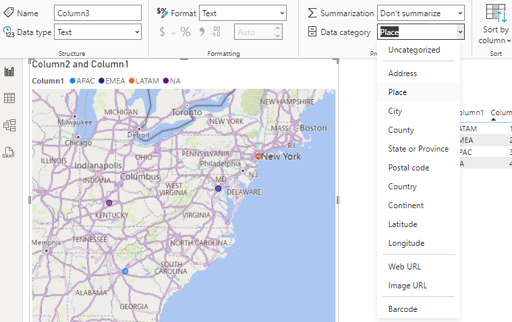Click the decimal places icon
The height and width of the screenshot is (322, 512).
[215, 32]
